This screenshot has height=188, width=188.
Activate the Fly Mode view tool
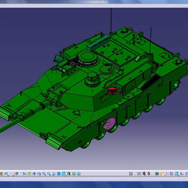[x=25, y=173]
